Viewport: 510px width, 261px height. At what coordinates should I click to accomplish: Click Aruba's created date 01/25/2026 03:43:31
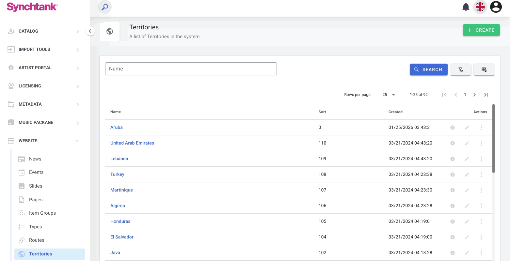point(410,128)
